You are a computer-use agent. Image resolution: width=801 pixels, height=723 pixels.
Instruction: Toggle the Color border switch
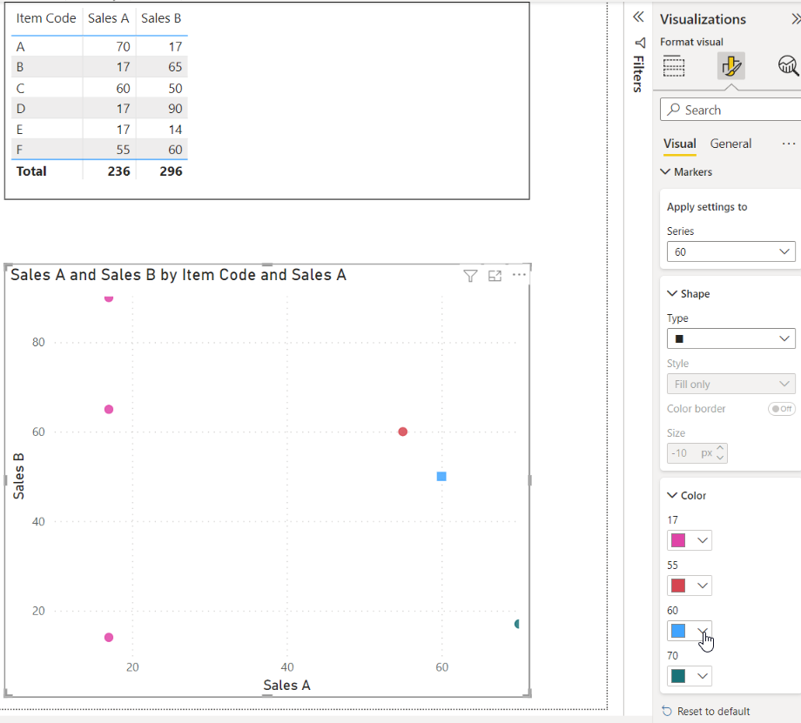pyautogui.click(x=782, y=409)
